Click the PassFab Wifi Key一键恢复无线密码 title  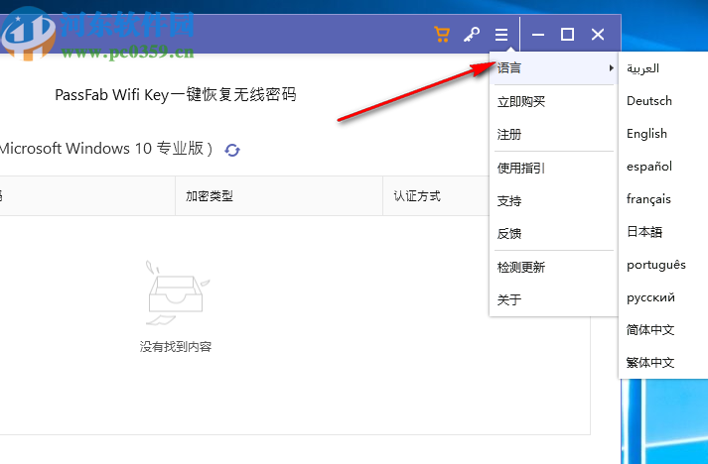pos(176,95)
